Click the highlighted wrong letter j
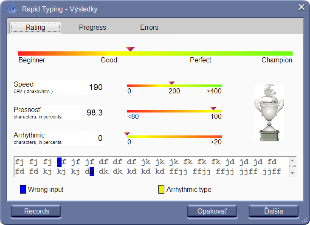The height and width of the screenshot is (225, 310). (59, 162)
